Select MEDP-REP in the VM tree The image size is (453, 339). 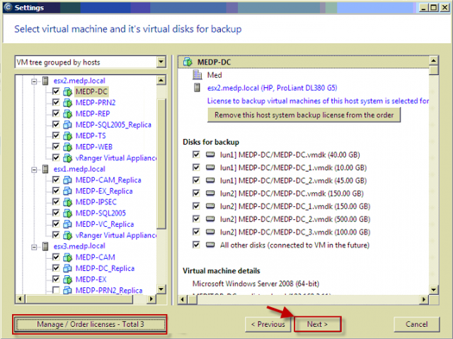point(93,113)
